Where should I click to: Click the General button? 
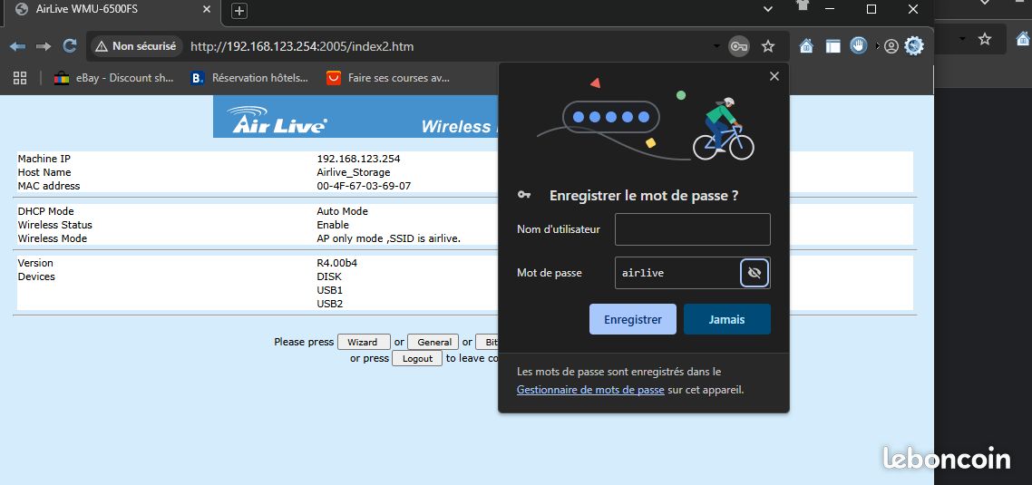pos(433,342)
